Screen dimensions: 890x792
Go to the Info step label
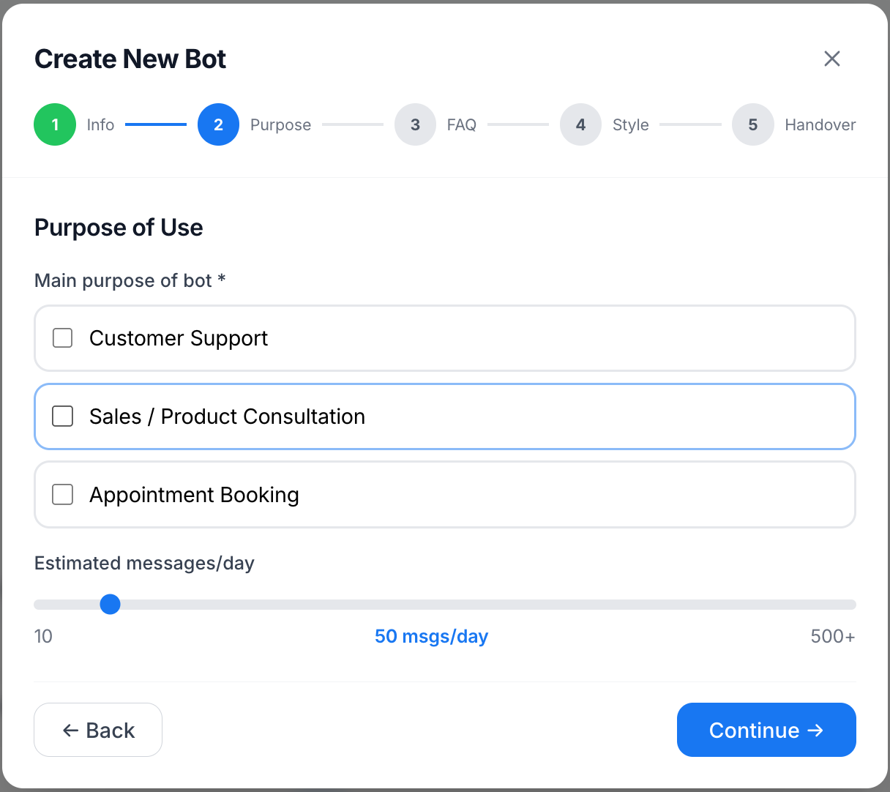click(100, 124)
